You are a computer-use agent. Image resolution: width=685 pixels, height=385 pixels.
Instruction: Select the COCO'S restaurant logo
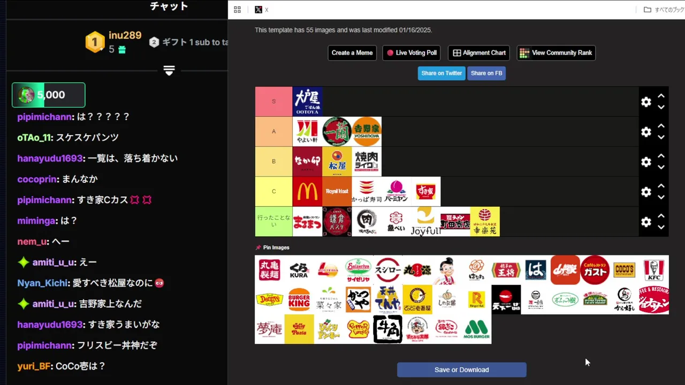click(624, 270)
